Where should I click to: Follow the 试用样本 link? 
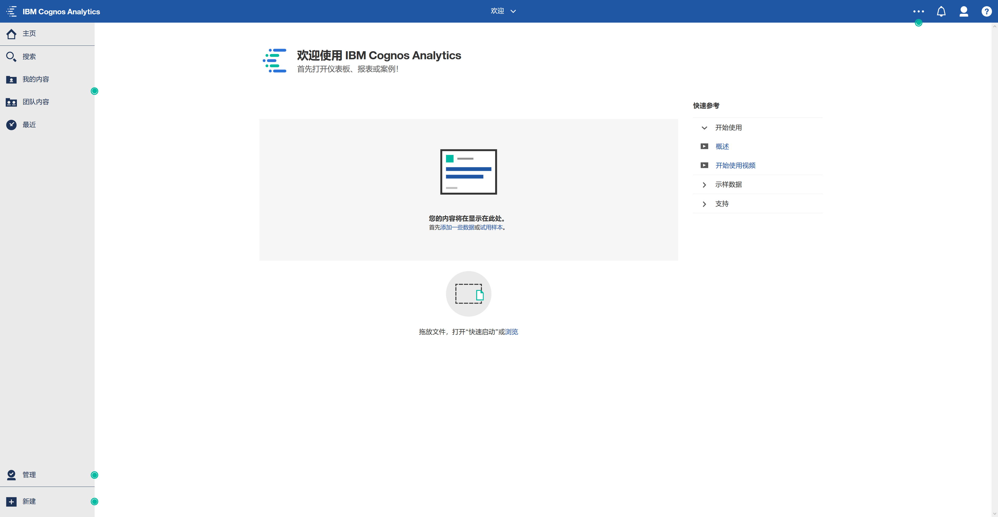point(491,227)
